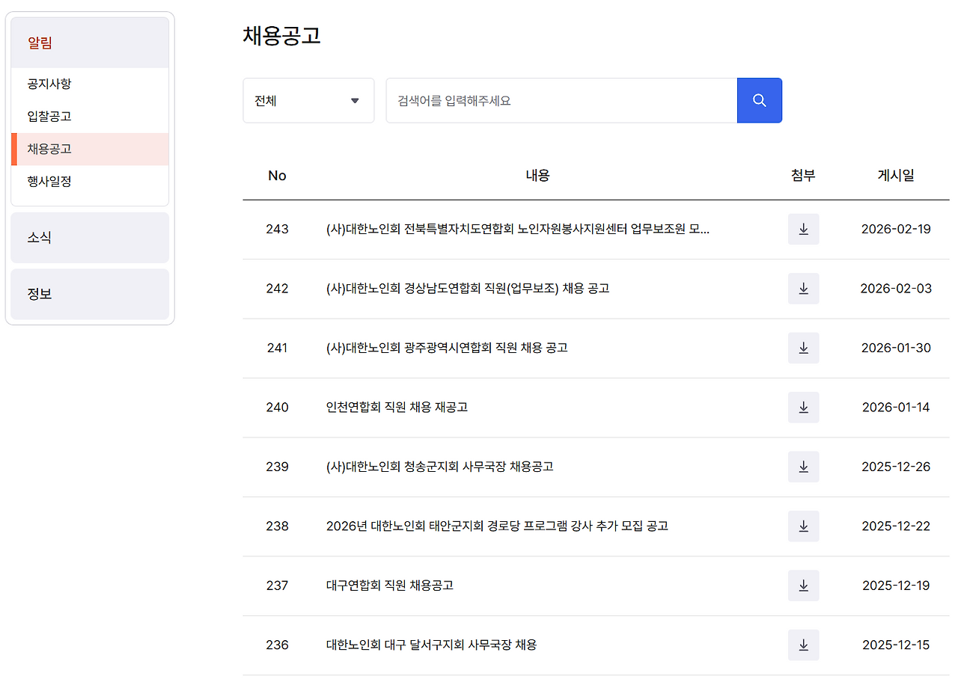Open the 태안군지회 경로당 프로그램 강사 posting
This screenshot has height=679, width=958.
(497, 526)
